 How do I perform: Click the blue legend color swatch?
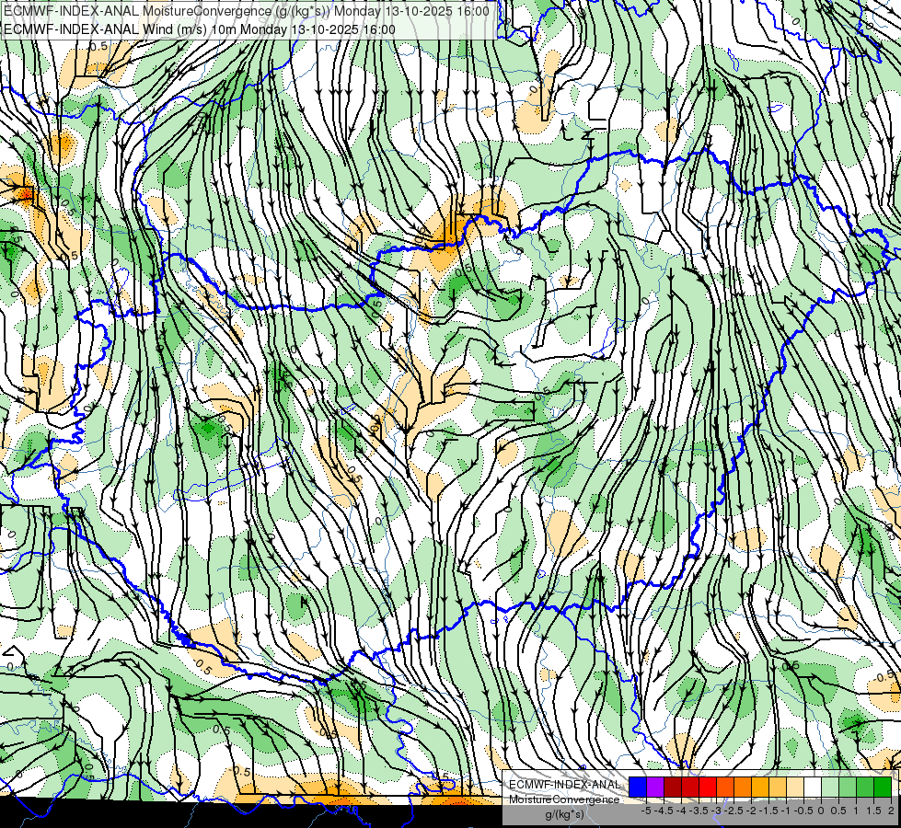[638, 787]
